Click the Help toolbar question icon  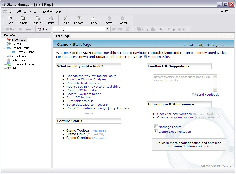pyautogui.click(x=93, y=18)
